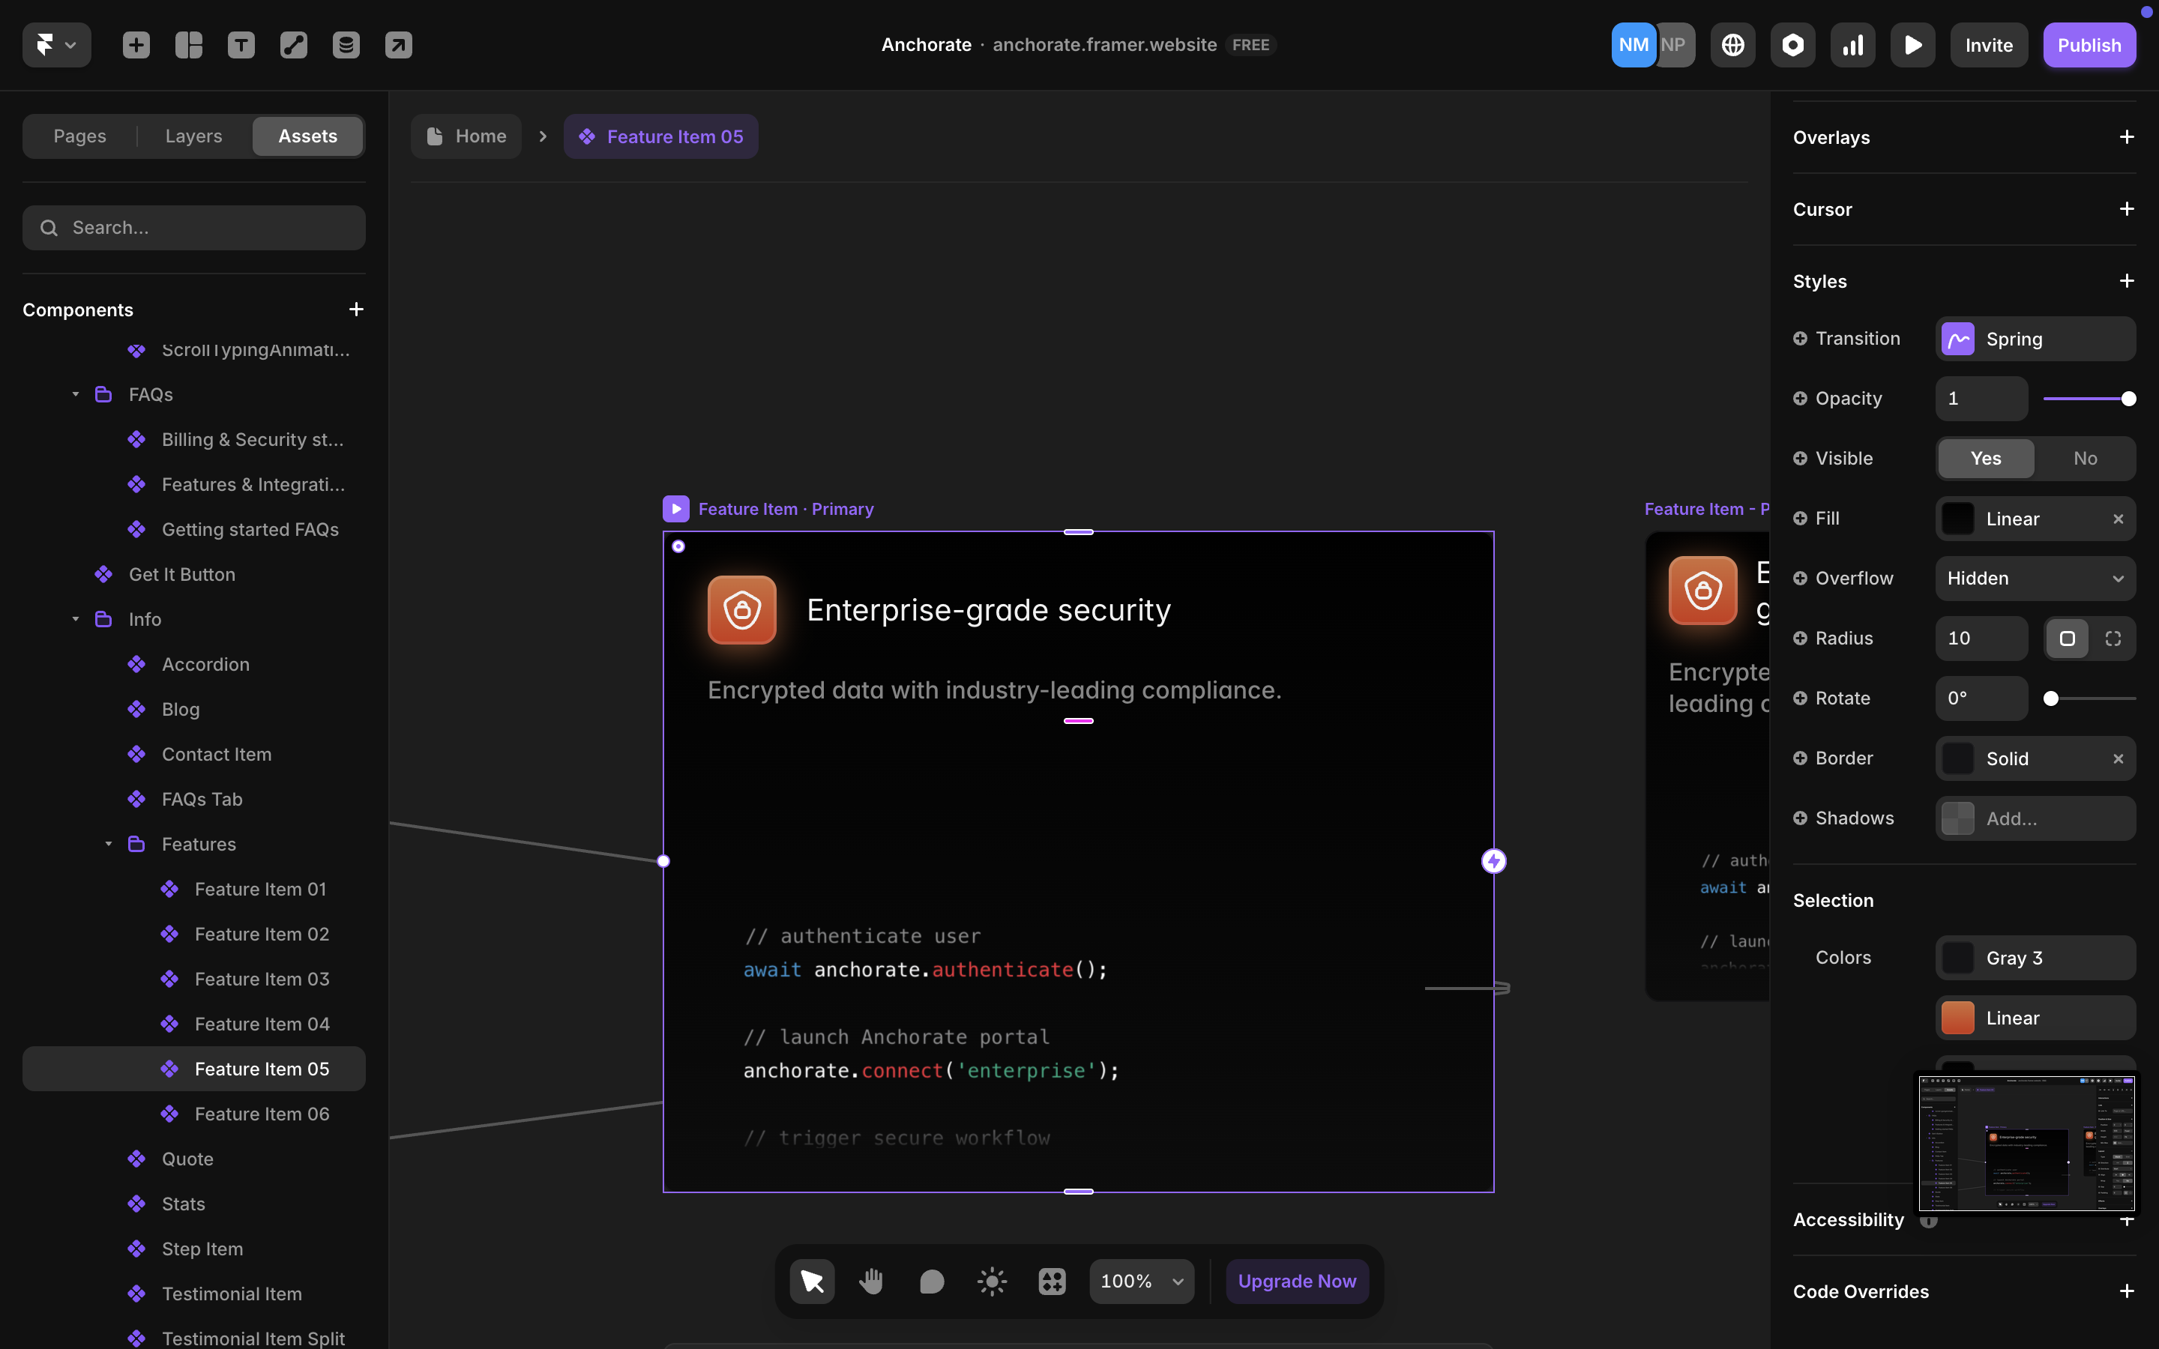
Task: Toggle the light/dark canvas sun icon
Action: click(x=991, y=1282)
